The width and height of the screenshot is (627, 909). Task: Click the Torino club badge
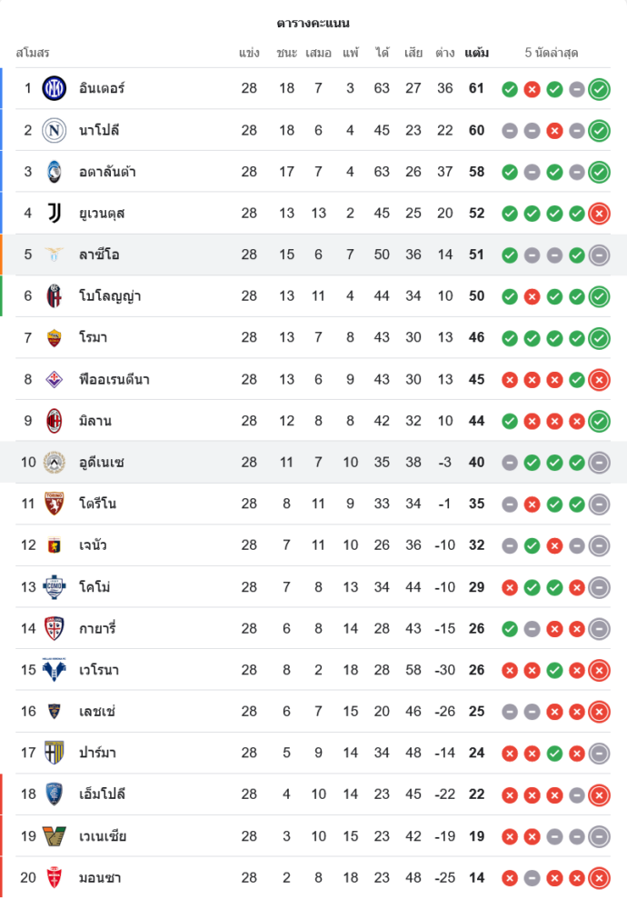55,504
